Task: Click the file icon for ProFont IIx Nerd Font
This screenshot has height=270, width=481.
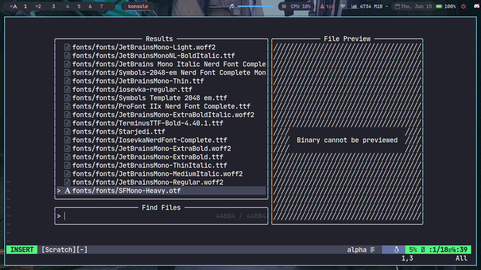Action: (x=67, y=106)
